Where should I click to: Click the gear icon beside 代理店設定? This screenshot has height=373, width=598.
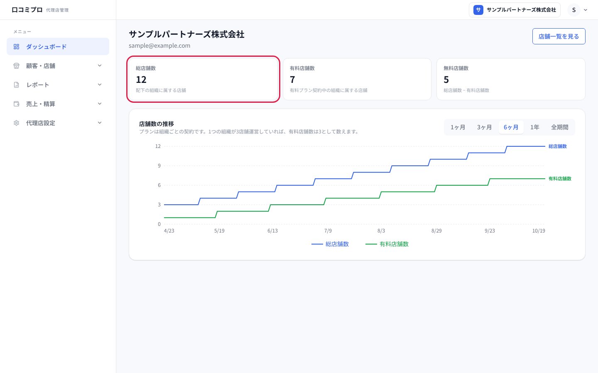tap(17, 123)
